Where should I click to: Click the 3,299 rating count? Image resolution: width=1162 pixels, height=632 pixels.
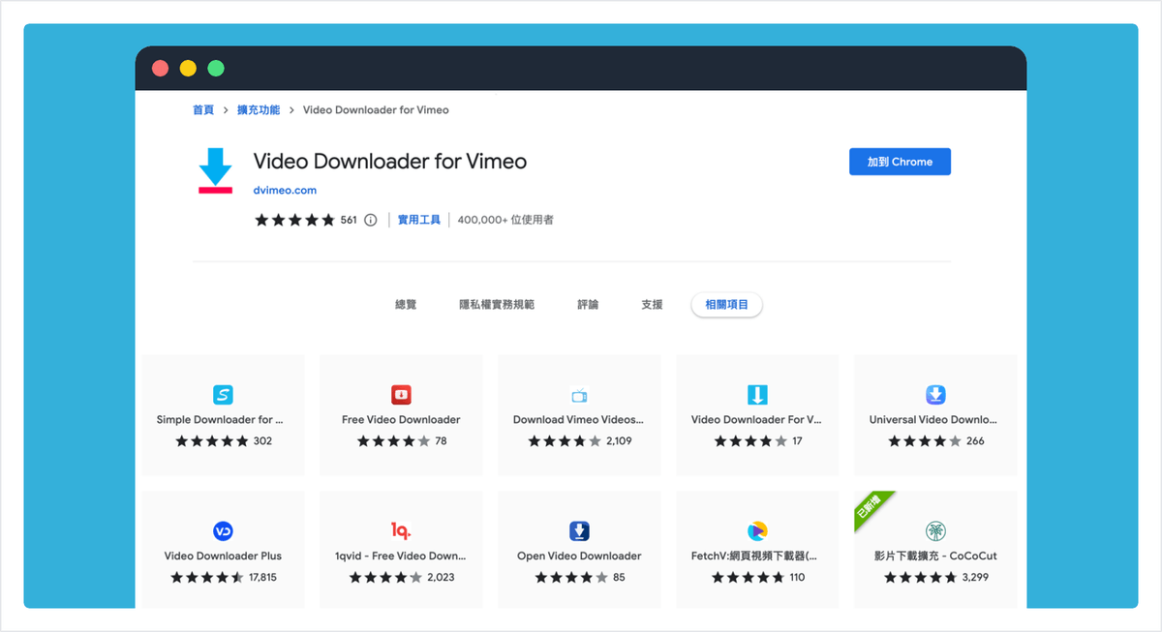pos(975,578)
